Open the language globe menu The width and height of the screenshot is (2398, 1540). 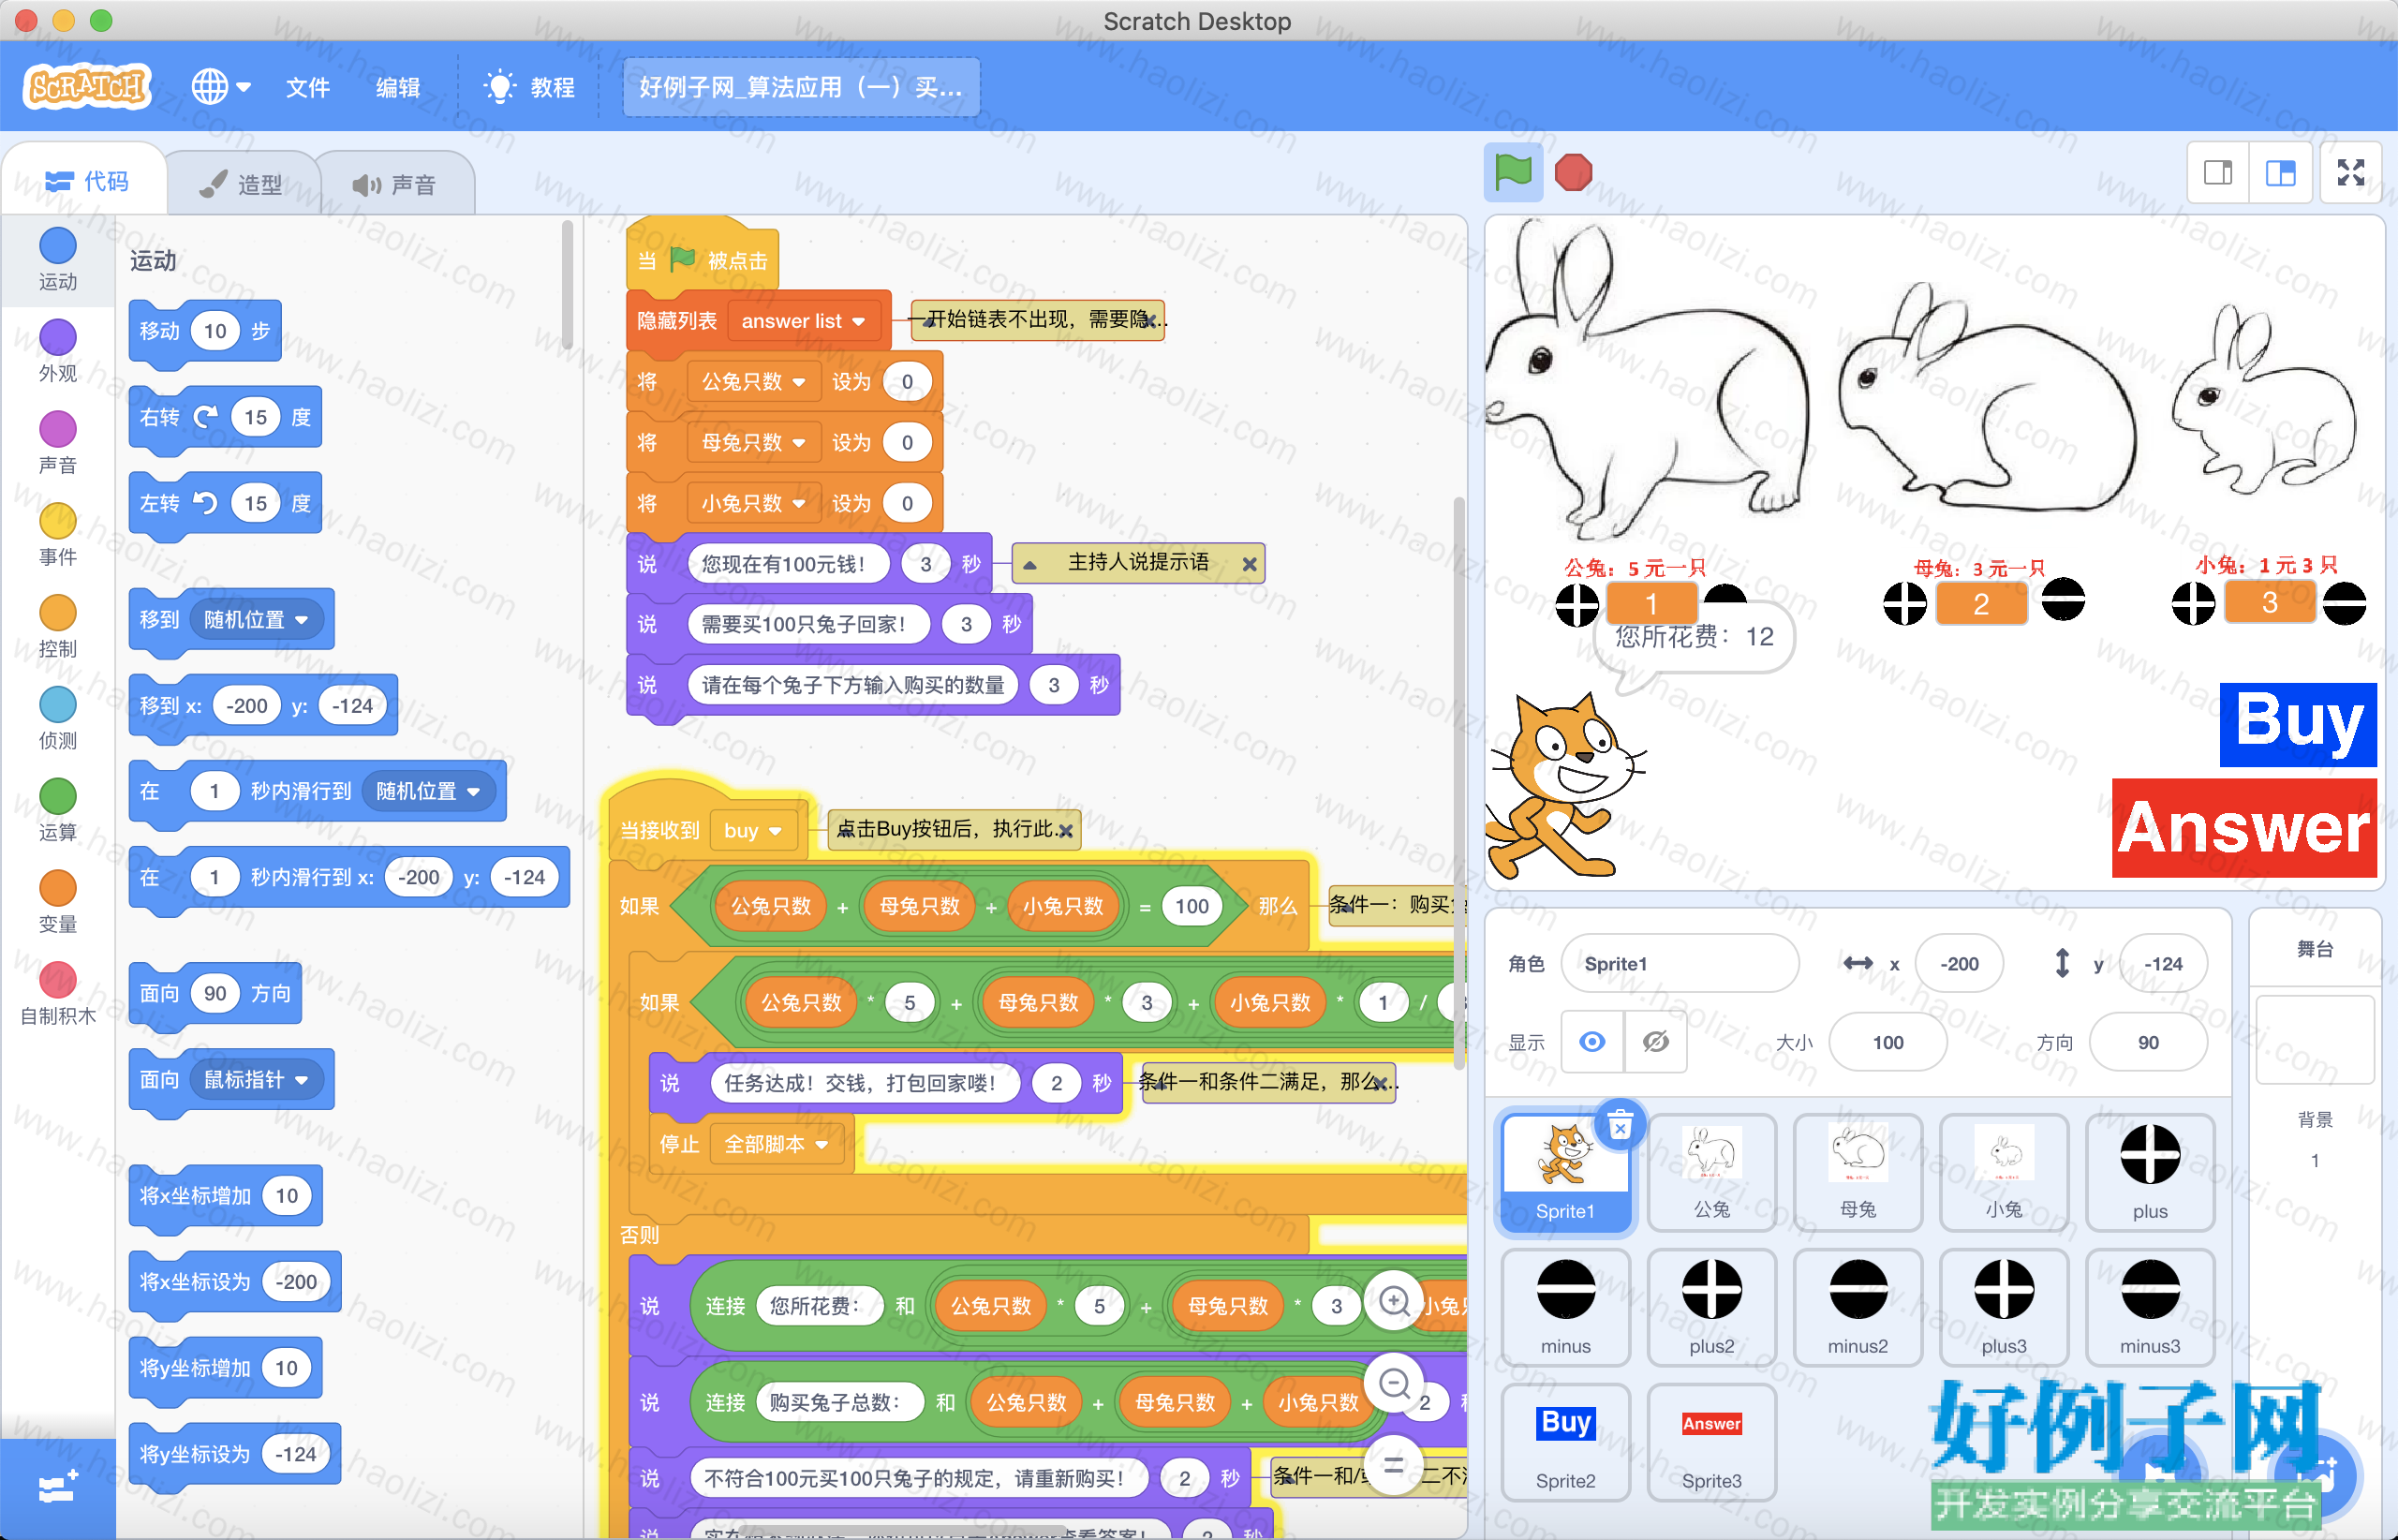[x=220, y=87]
